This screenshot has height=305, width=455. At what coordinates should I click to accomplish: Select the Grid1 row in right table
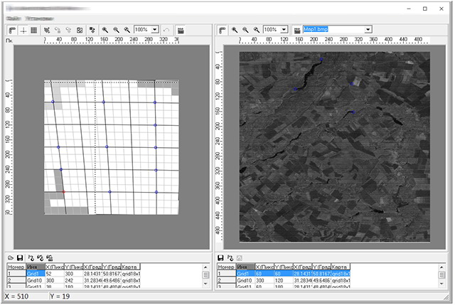(x=284, y=274)
